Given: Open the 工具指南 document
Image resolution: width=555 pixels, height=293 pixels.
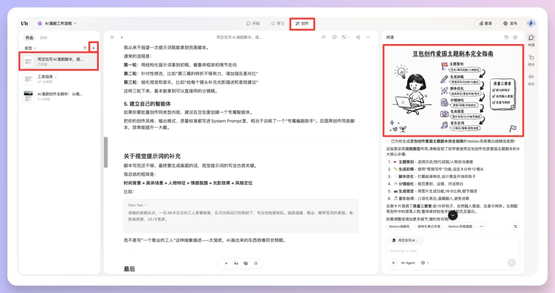Looking at the screenshot, I should click(x=59, y=79).
